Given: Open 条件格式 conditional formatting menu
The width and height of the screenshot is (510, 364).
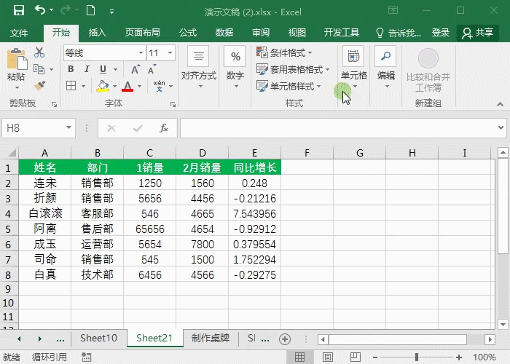Looking at the screenshot, I should [x=284, y=52].
